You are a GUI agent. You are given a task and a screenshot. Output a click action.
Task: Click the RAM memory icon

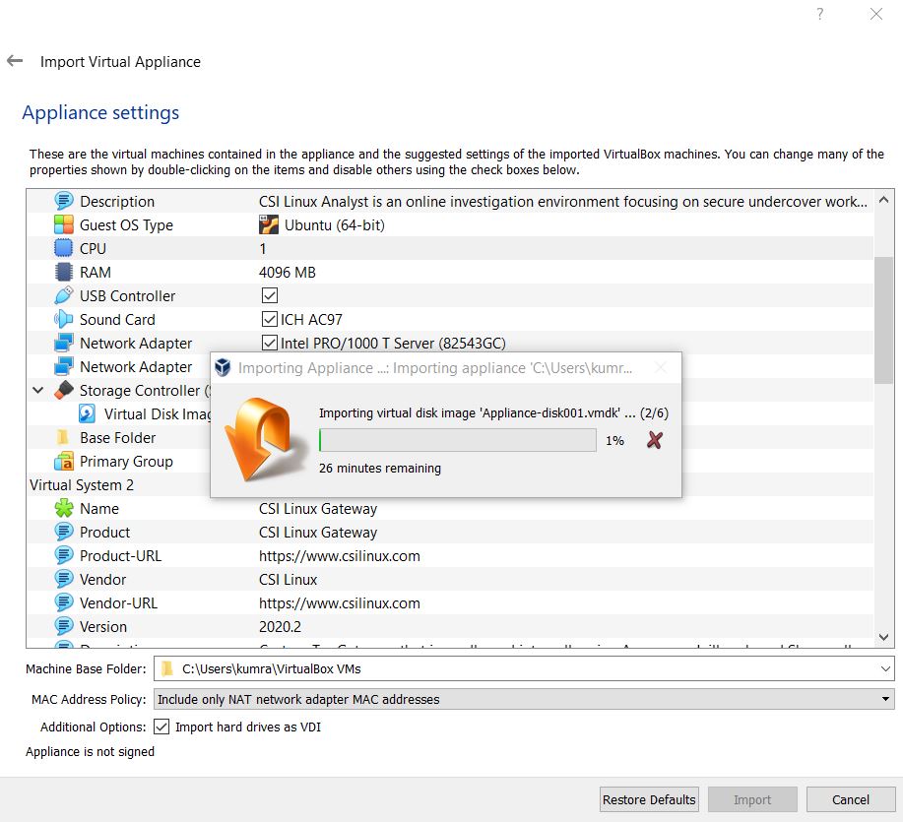point(63,272)
